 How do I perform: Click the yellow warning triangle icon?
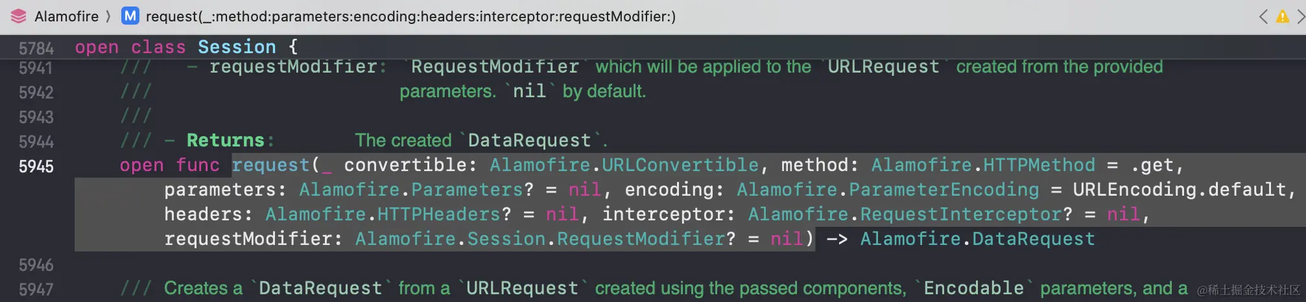tap(1282, 17)
